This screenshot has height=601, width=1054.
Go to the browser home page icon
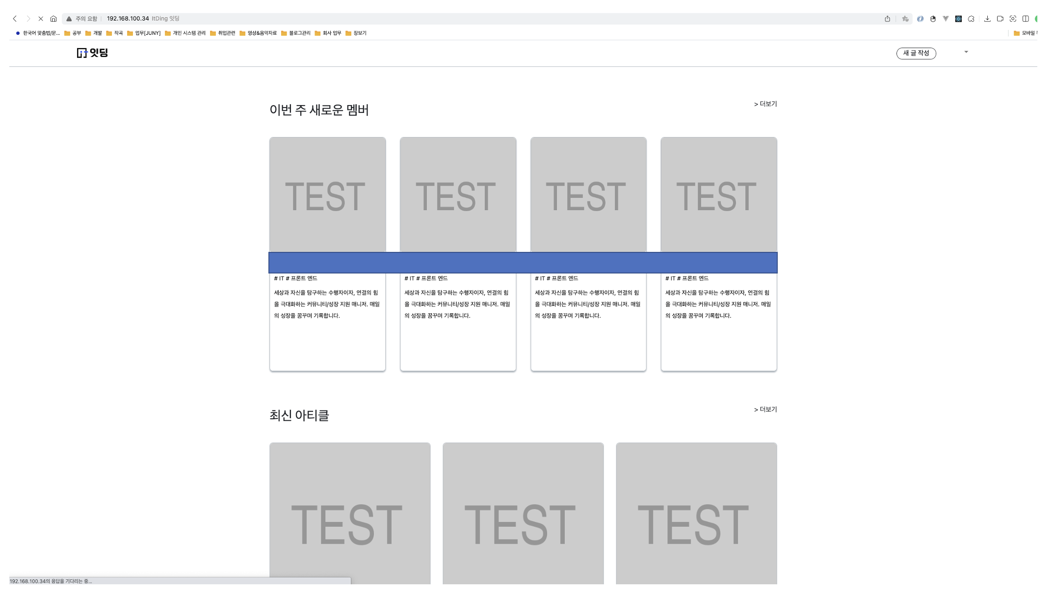coord(53,19)
